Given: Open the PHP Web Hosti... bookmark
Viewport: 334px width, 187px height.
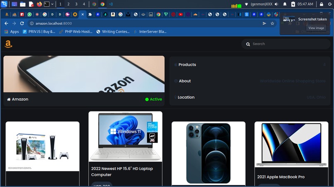Looking at the screenshot, I should (76, 32).
